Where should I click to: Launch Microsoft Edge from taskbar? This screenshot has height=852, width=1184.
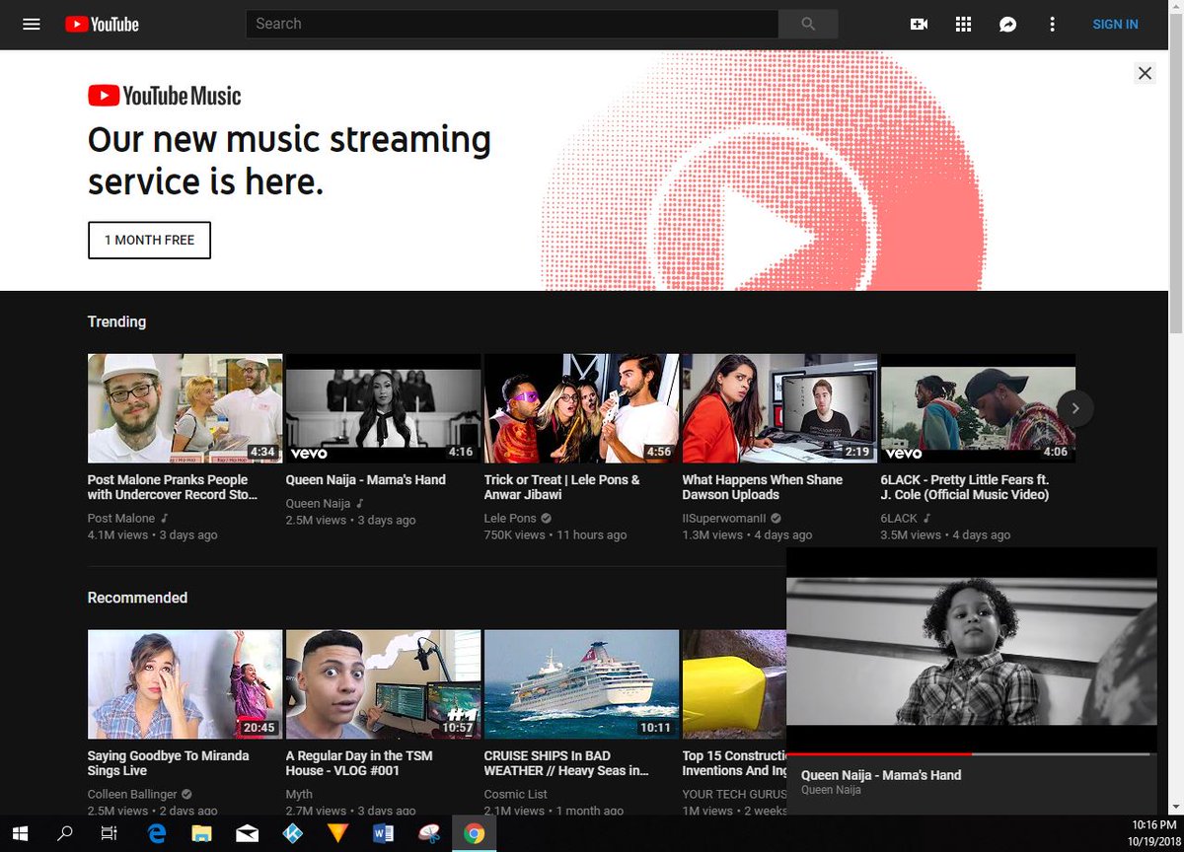tap(156, 833)
